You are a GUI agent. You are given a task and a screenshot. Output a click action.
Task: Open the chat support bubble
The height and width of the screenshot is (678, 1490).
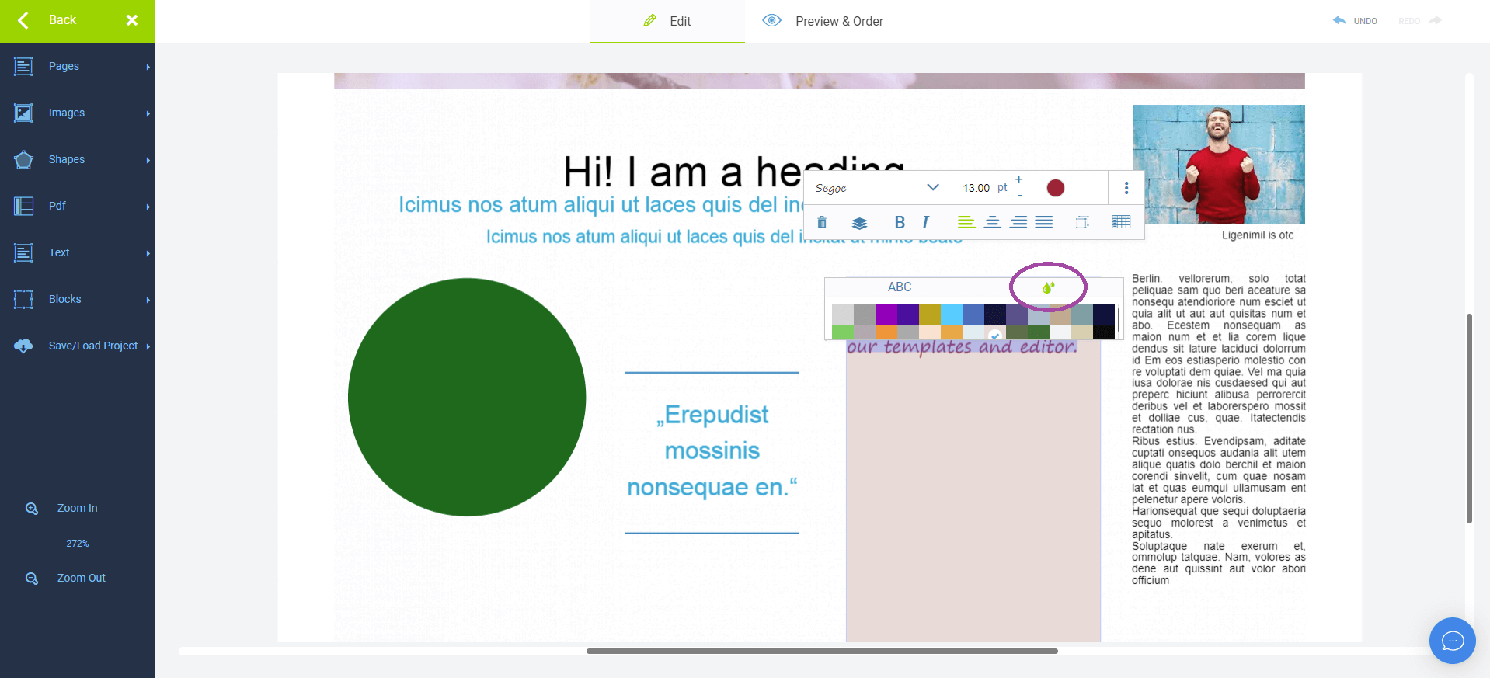[x=1452, y=641]
